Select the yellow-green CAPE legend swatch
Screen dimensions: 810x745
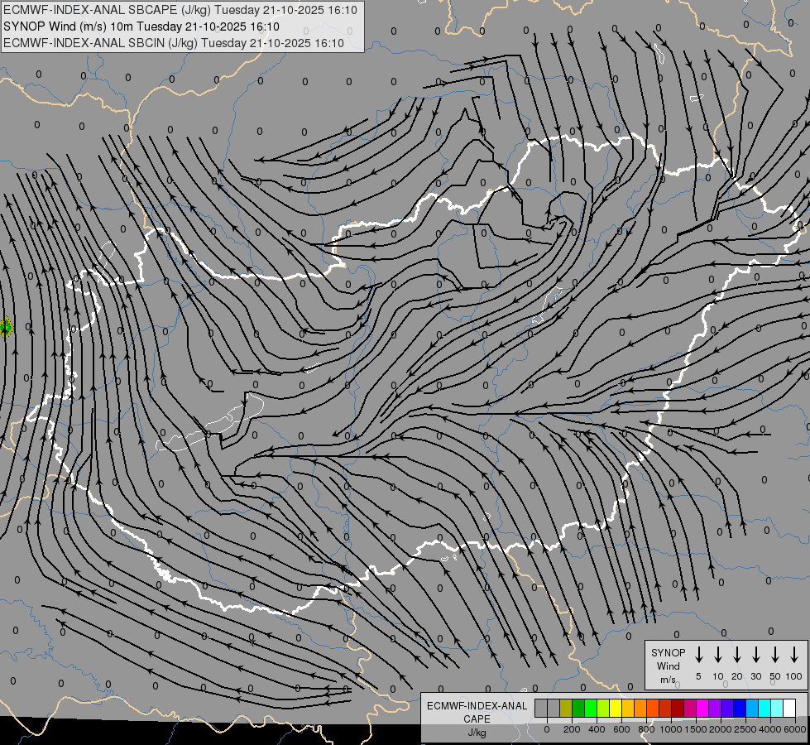603,708
